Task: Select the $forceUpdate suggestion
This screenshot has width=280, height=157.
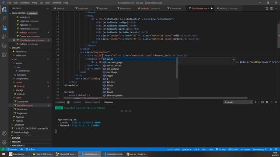Action: (140, 96)
